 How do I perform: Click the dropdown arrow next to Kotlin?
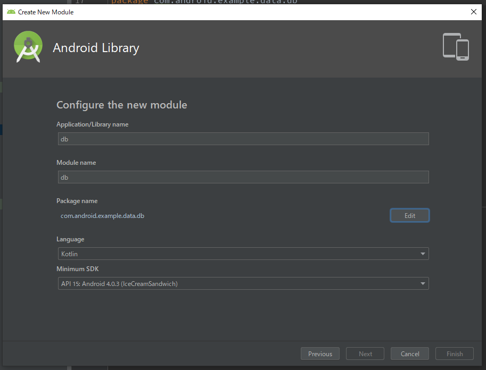coord(422,254)
